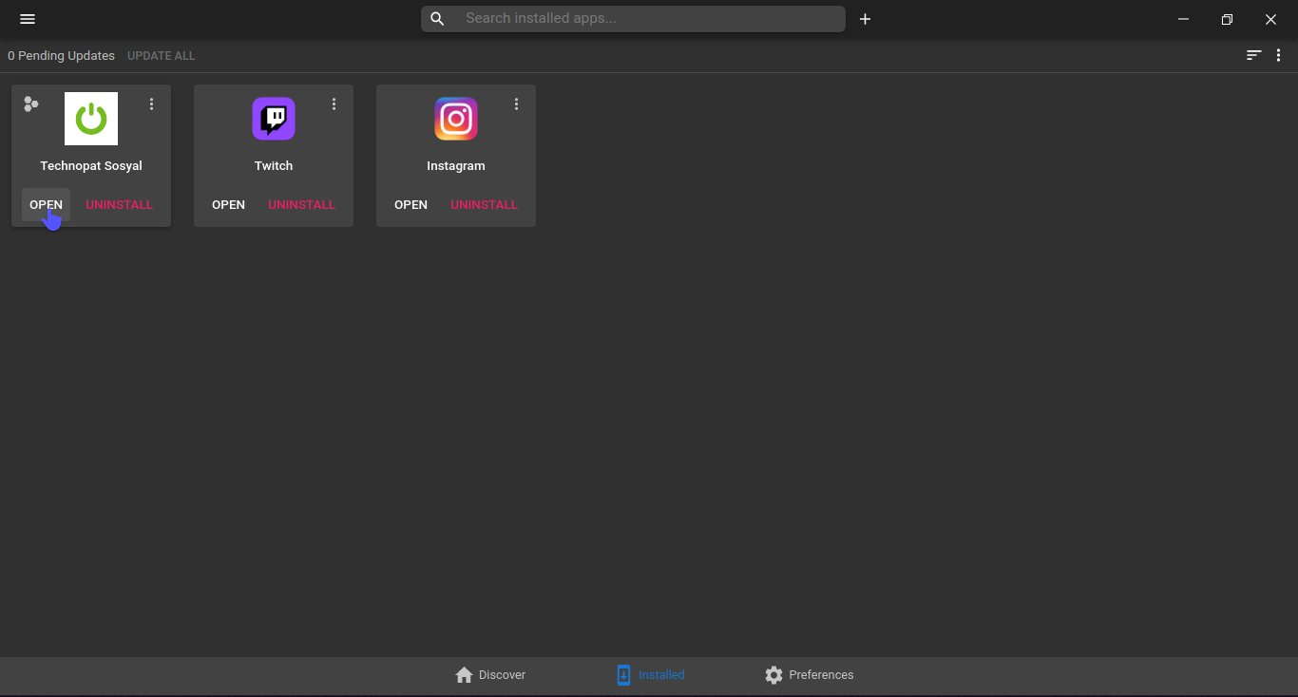Click the Technopat Sosyal app icon

pyautogui.click(x=91, y=119)
